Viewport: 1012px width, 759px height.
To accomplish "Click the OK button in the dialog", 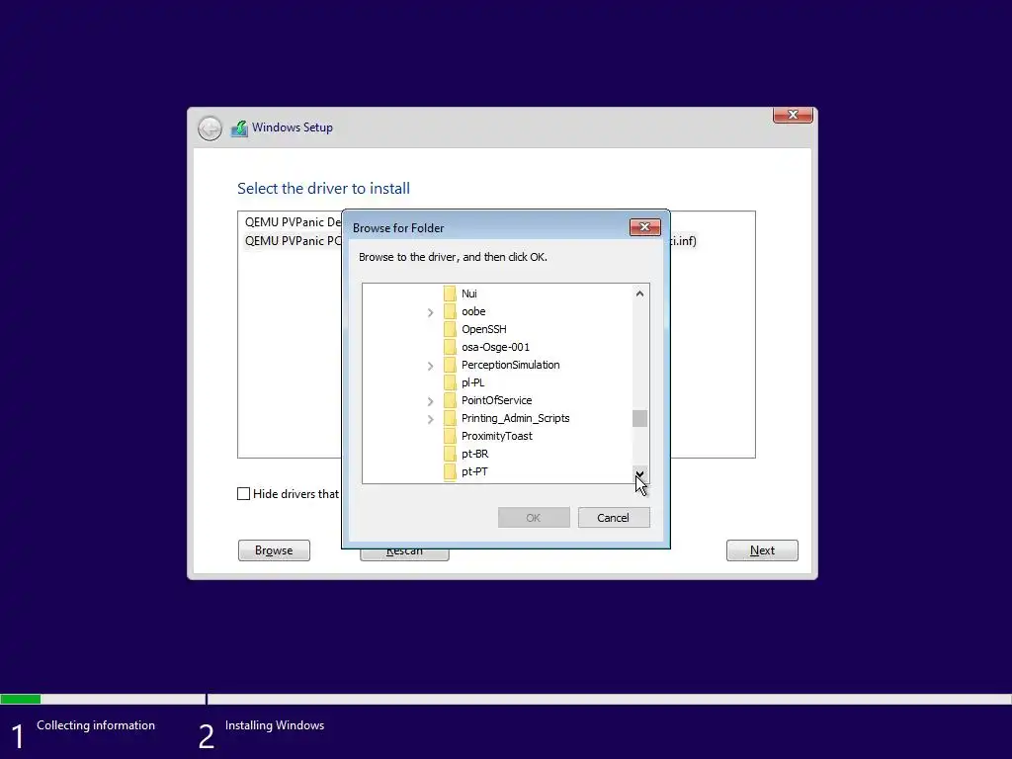I will [x=534, y=518].
